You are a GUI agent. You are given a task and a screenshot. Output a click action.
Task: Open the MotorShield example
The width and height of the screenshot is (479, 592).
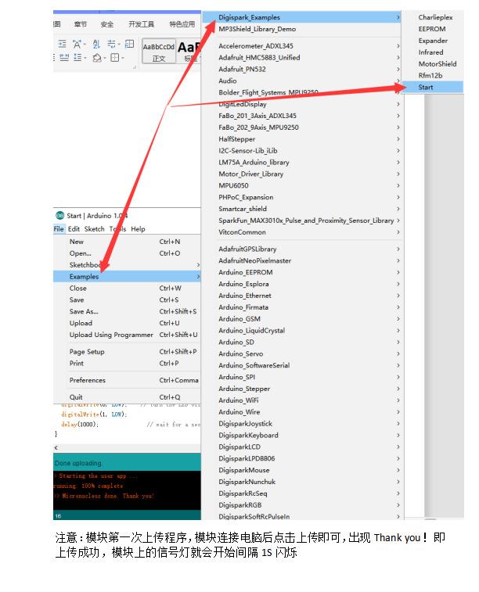click(437, 64)
